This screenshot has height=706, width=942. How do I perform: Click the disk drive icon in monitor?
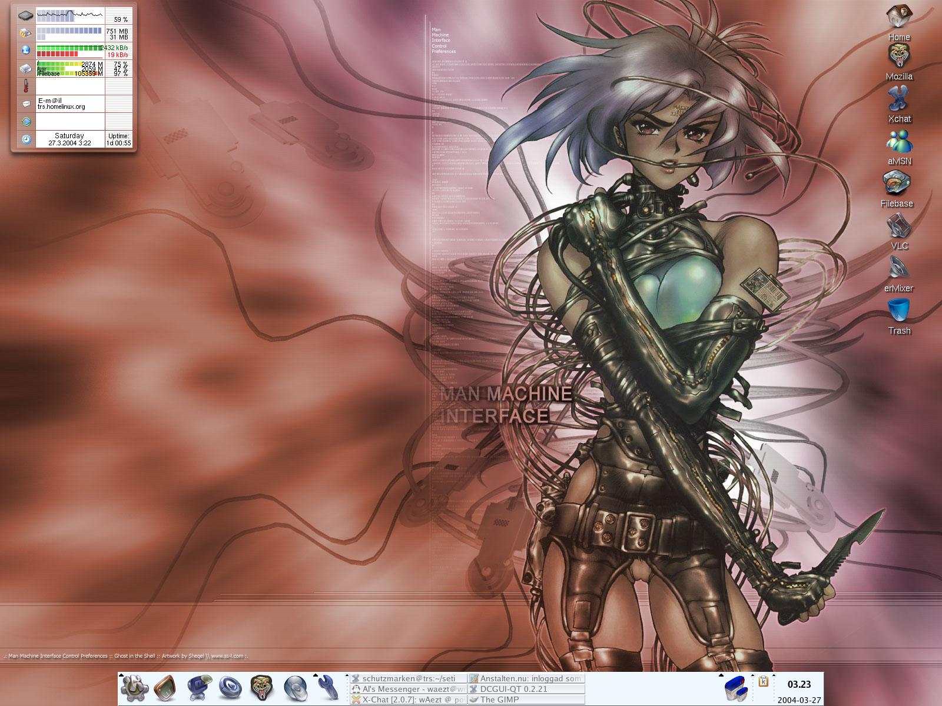pyautogui.click(x=26, y=69)
